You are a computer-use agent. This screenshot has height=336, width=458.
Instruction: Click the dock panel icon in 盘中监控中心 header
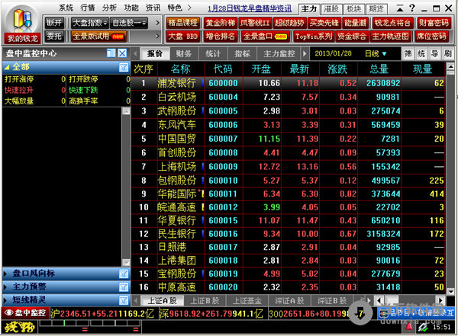pos(111,53)
